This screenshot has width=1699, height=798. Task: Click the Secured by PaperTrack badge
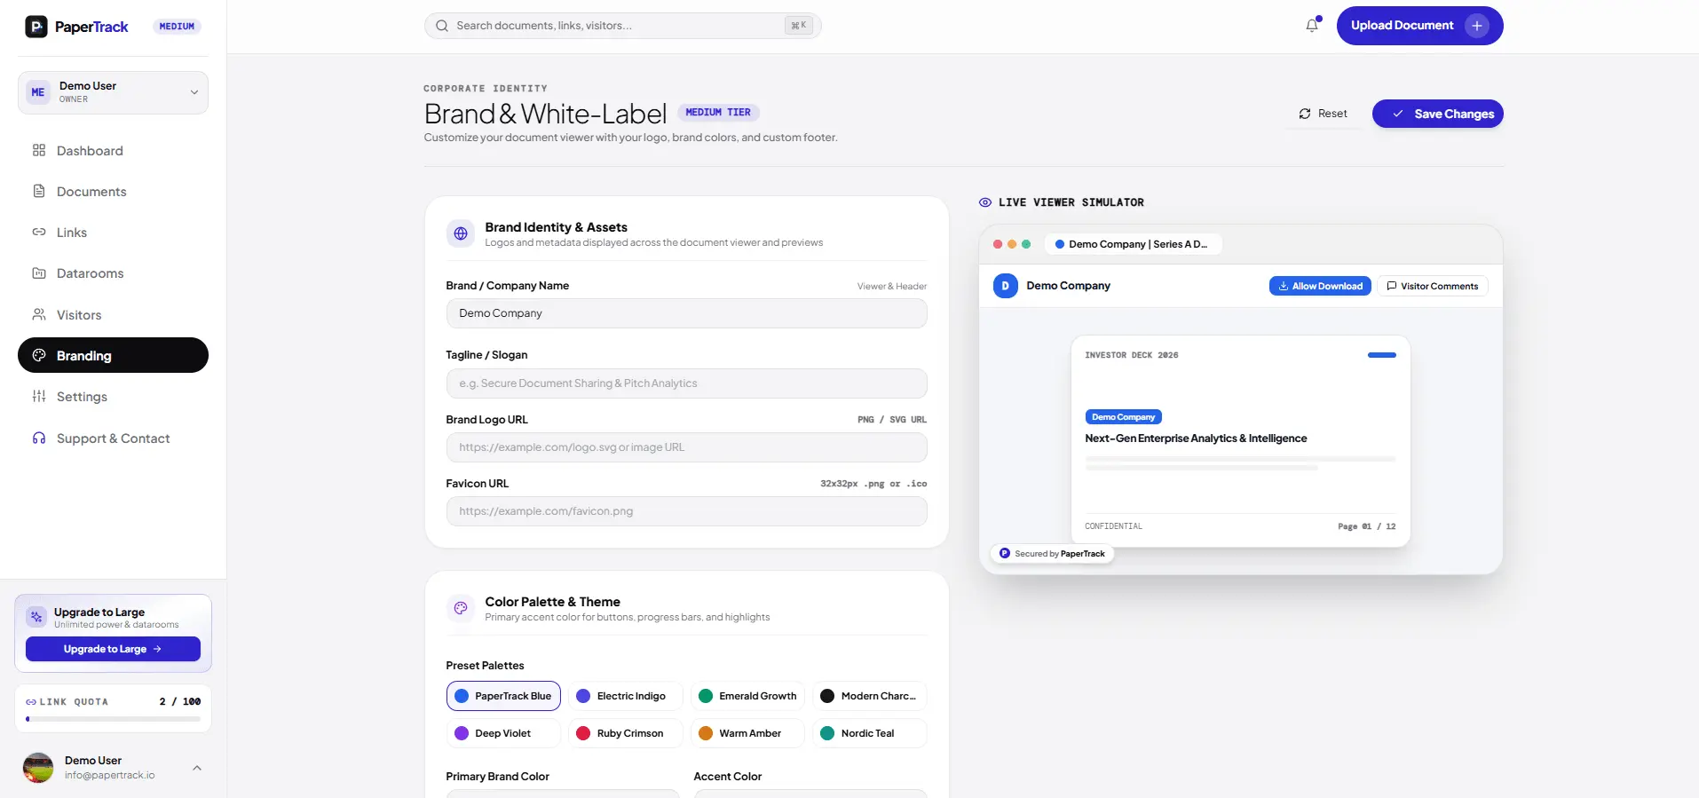(x=1052, y=554)
